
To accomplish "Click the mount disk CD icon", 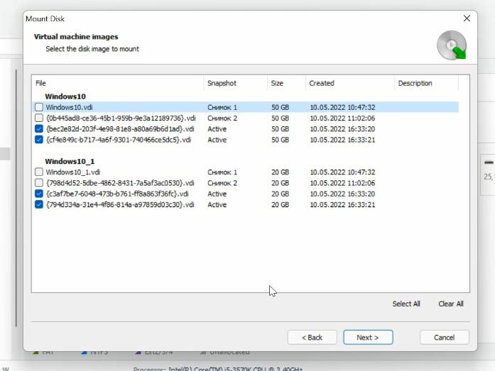I will click(452, 45).
